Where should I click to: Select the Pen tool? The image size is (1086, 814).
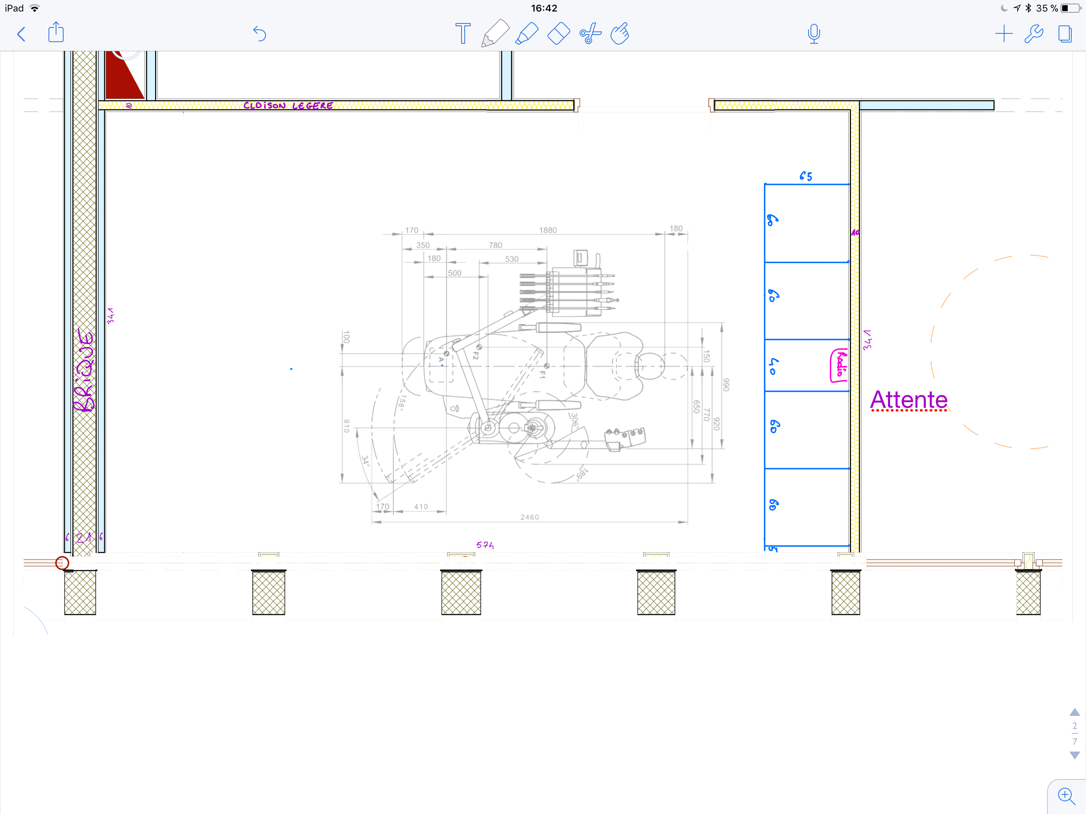(495, 33)
